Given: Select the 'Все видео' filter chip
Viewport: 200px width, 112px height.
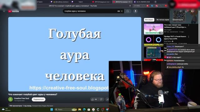Looking at the screenshot, I should click(149, 20).
